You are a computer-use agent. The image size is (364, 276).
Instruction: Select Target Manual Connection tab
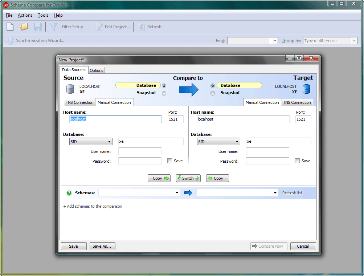pyautogui.click(x=262, y=102)
